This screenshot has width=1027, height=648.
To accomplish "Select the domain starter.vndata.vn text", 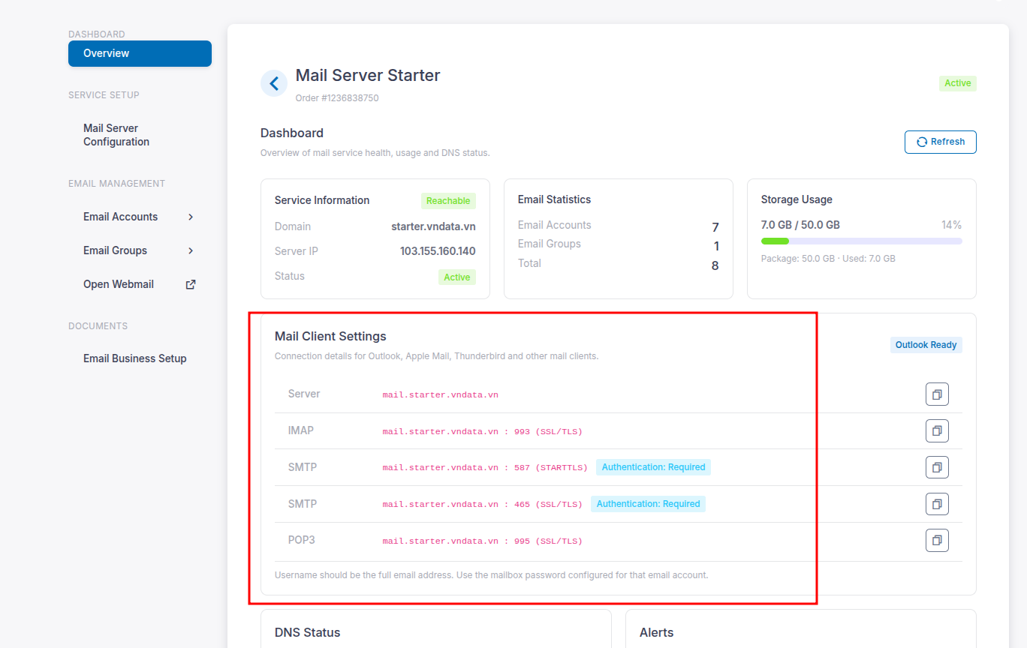I will click(433, 226).
